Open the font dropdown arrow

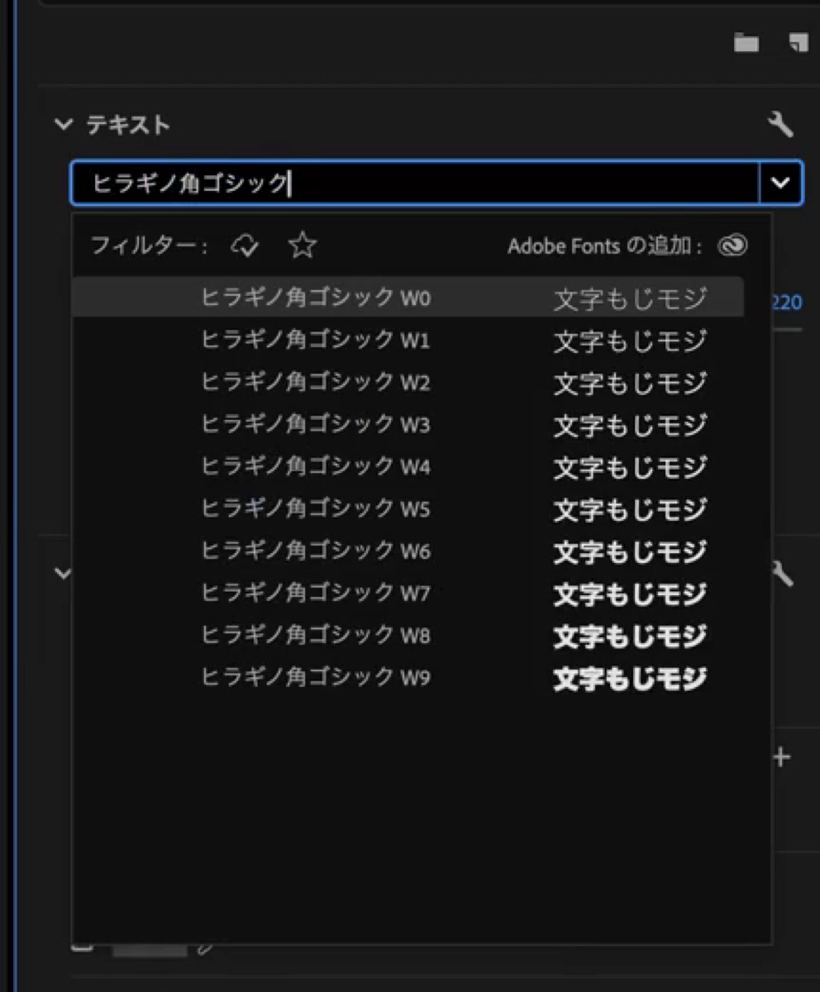(x=780, y=183)
